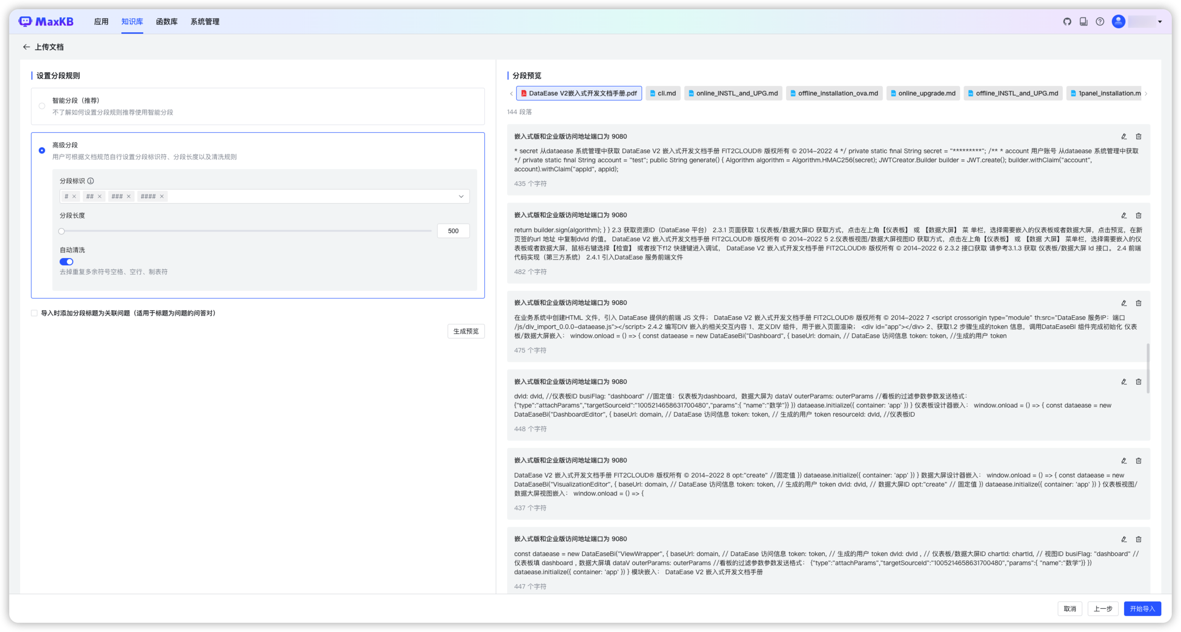The width and height of the screenshot is (1181, 632).
Task: Remove the #### tag from 分段标识
Action: coord(162,197)
